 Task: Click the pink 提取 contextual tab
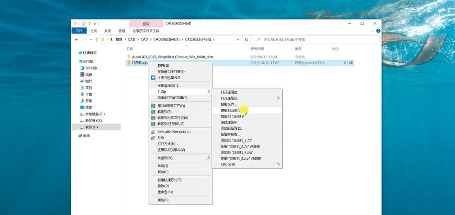point(146,24)
